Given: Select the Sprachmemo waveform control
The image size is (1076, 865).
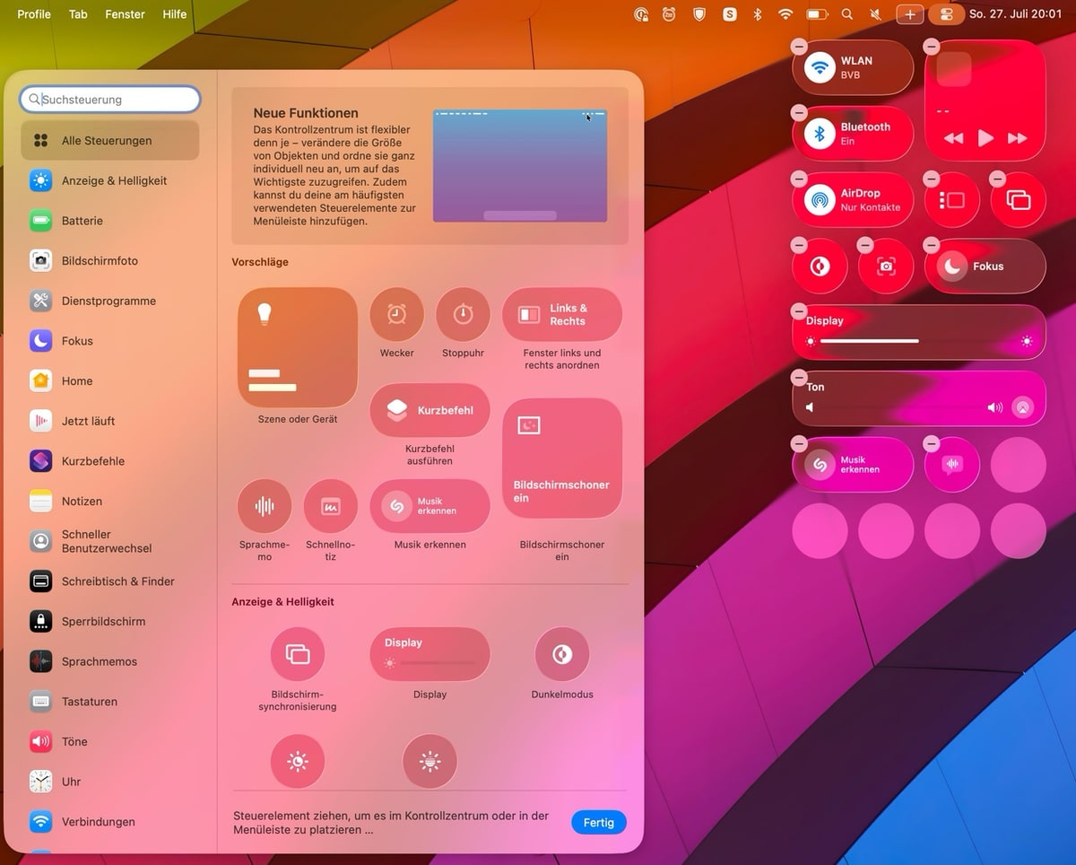Looking at the screenshot, I should point(265,507).
